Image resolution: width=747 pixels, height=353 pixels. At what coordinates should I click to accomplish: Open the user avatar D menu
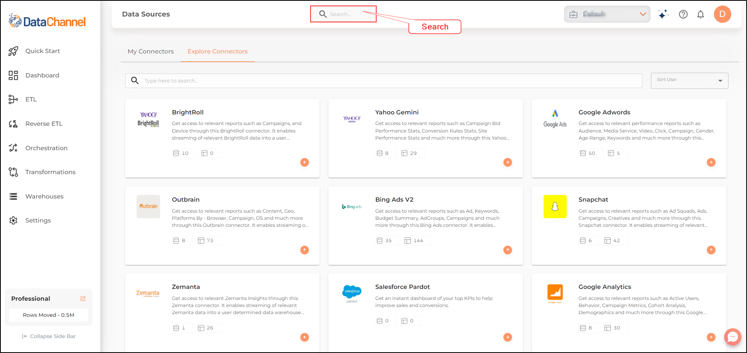[x=723, y=14]
